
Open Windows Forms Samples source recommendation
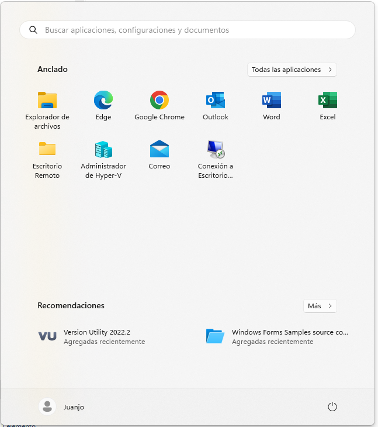pos(278,336)
